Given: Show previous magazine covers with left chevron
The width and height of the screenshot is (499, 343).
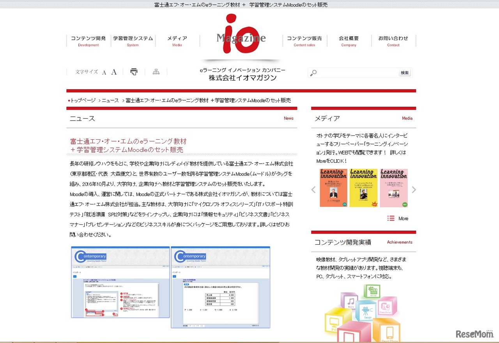Looking at the screenshot, I should 313,189.
